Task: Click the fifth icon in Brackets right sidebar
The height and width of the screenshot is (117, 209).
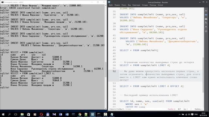Action: pos(206,27)
